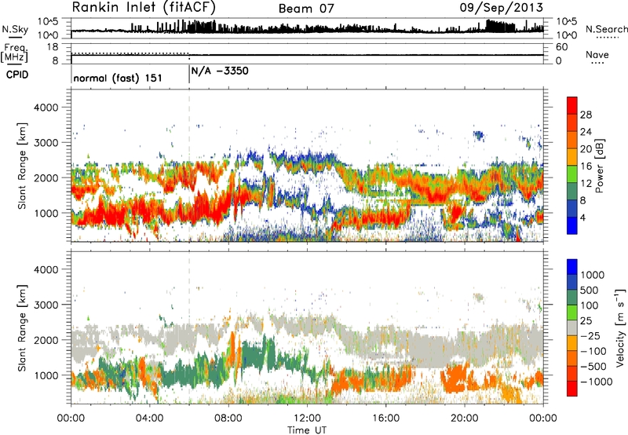Click the dashed CPID-change line in velocity panel
The width and height of the screenshot is (628, 435).
click(189, 327)
